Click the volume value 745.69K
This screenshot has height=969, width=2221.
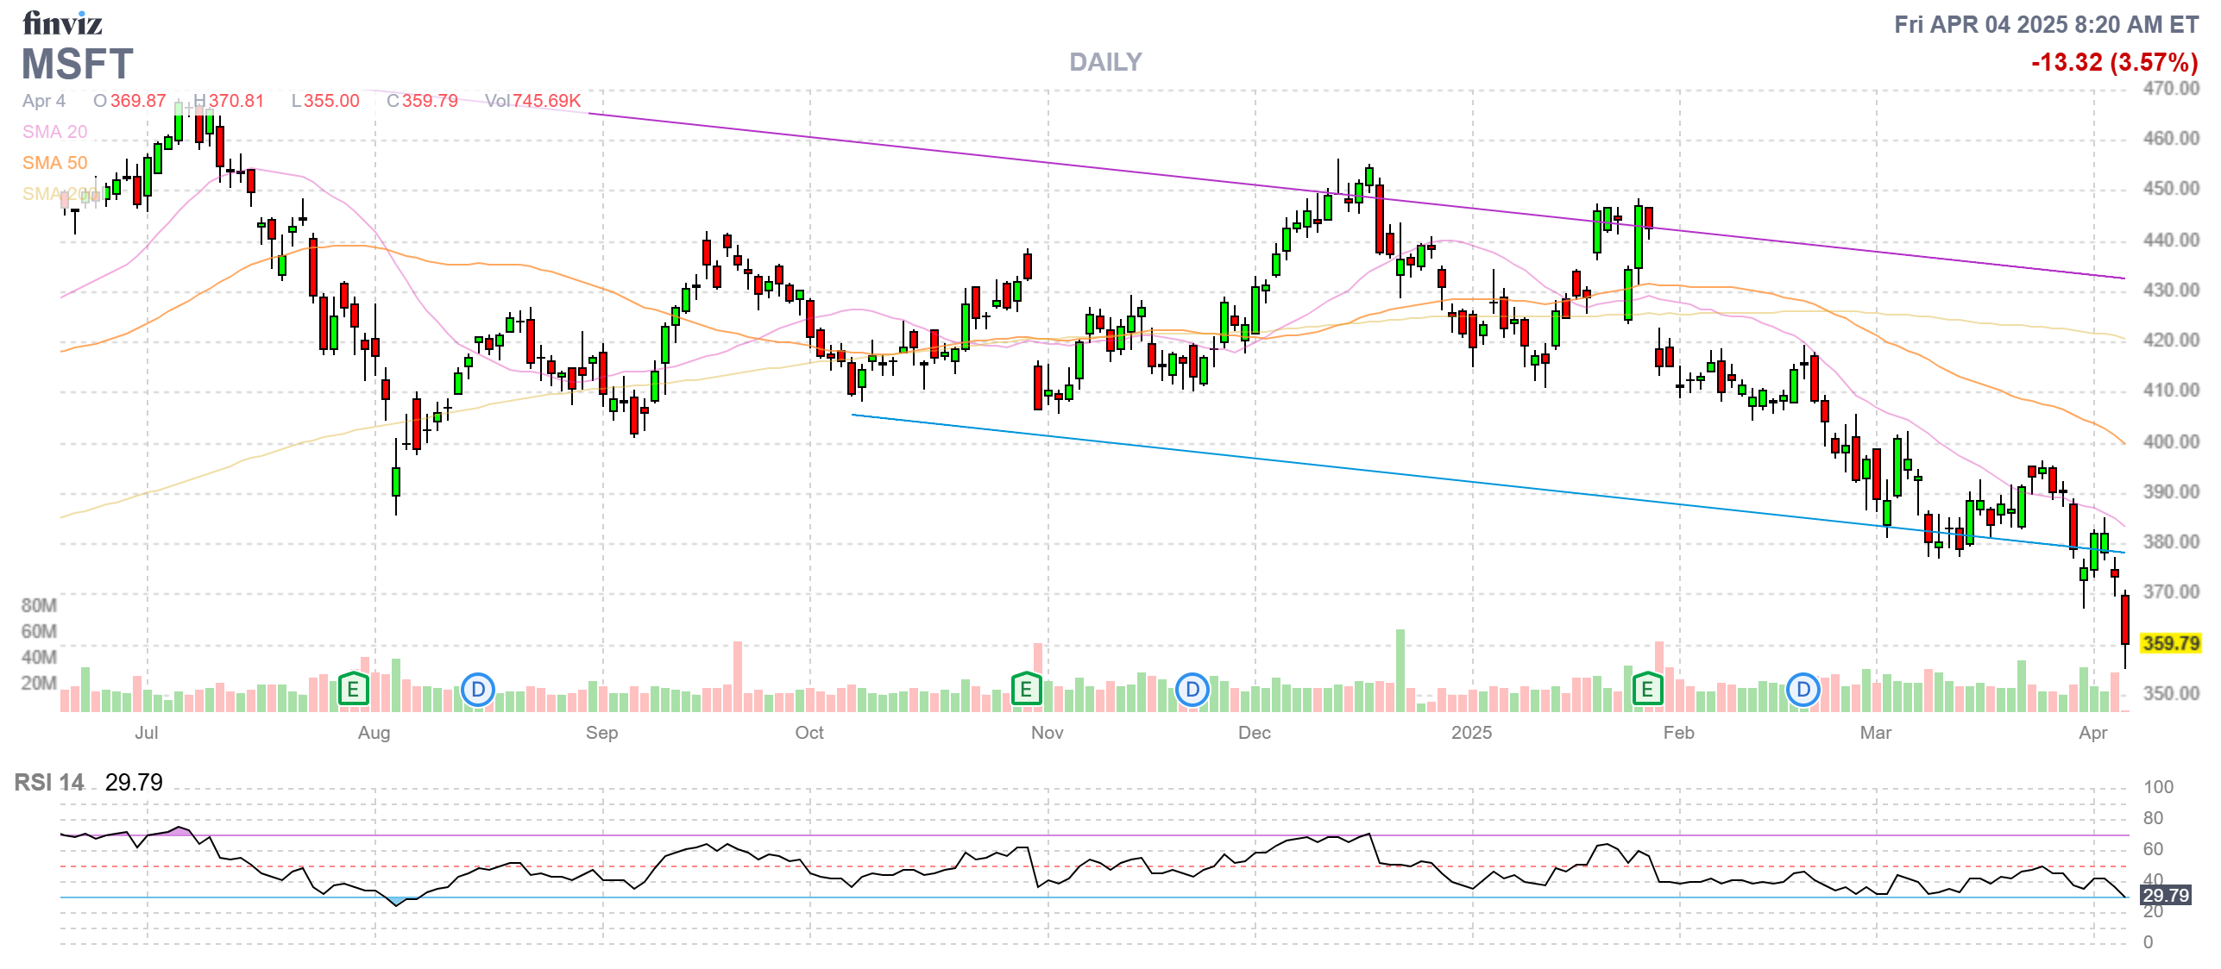pos(547,101)
